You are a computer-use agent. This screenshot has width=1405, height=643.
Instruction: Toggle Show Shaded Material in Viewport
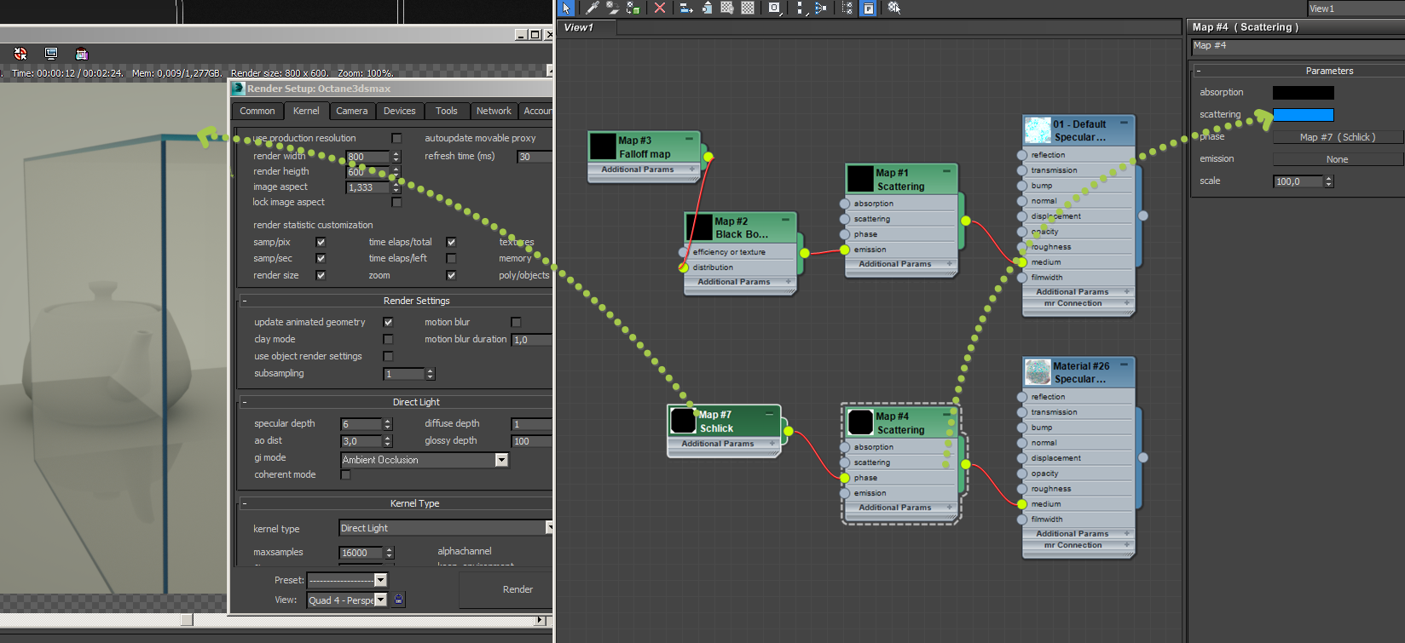(x=727, y=8)
